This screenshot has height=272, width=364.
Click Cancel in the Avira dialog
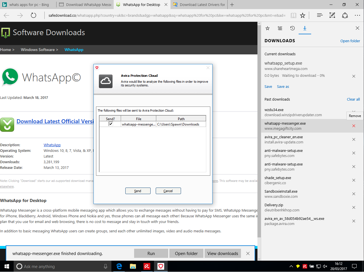pyautogui.click(x=168, y=191)
